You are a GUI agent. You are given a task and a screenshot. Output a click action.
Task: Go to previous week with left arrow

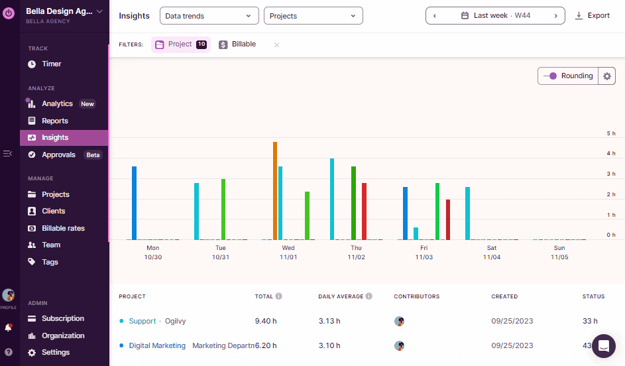click(x=435, y=16)
